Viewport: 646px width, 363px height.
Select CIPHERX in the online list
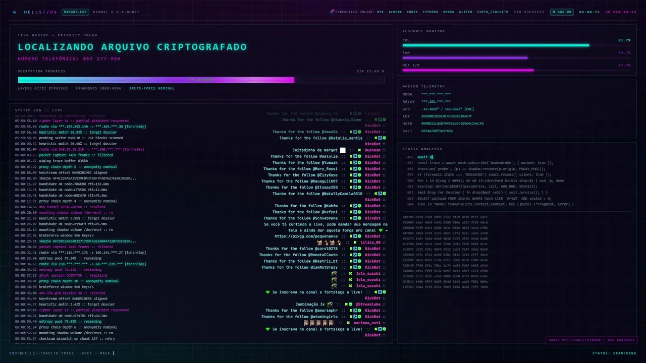(430, 12)
